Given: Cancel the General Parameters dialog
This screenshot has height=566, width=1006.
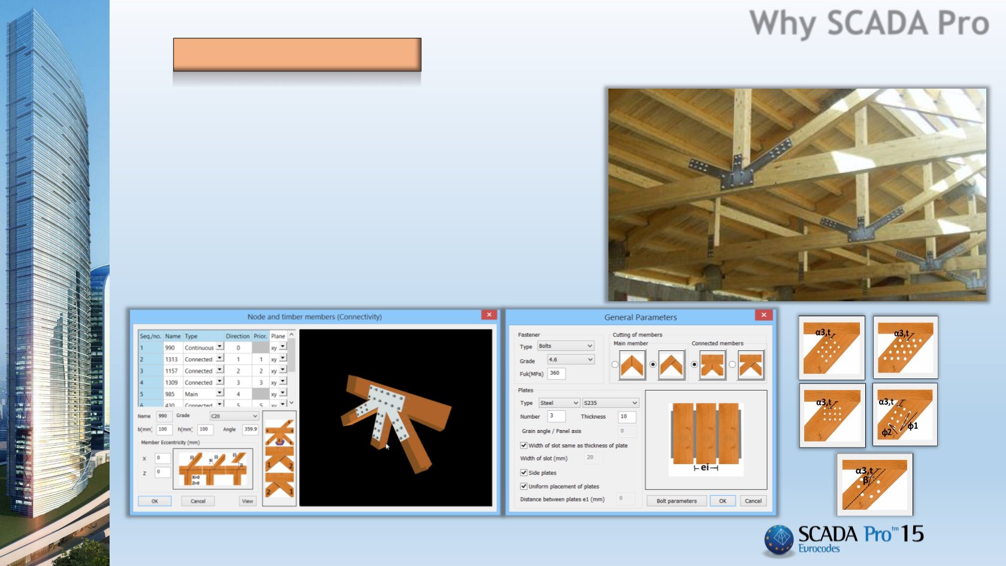Looking at the screenshot, I should (x=753, y=501).
